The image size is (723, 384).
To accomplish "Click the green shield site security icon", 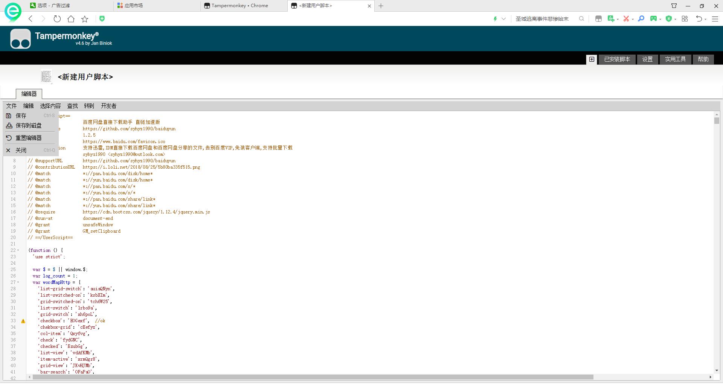I will click(102, 18).
